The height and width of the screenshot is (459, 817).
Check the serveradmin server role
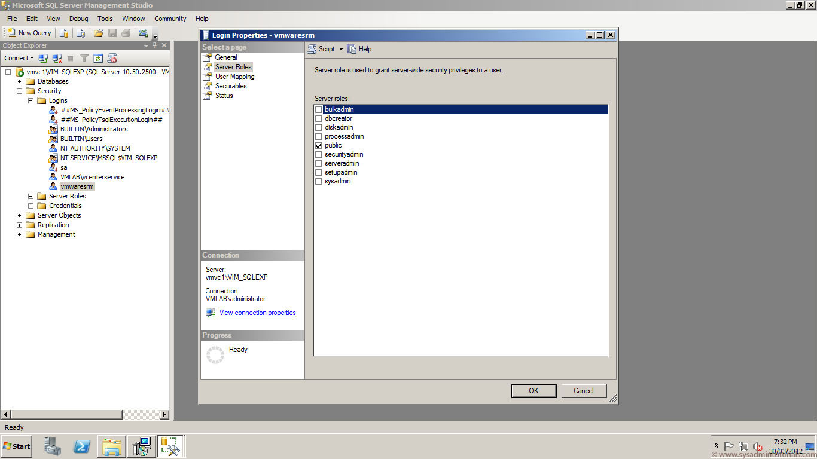pos(319,163)
